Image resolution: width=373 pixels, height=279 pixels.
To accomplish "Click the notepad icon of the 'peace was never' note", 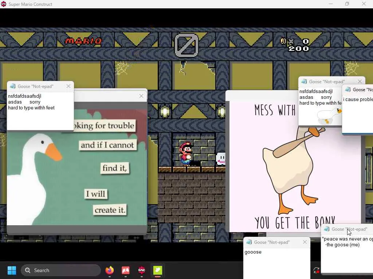I will click(x=327, y=229).
